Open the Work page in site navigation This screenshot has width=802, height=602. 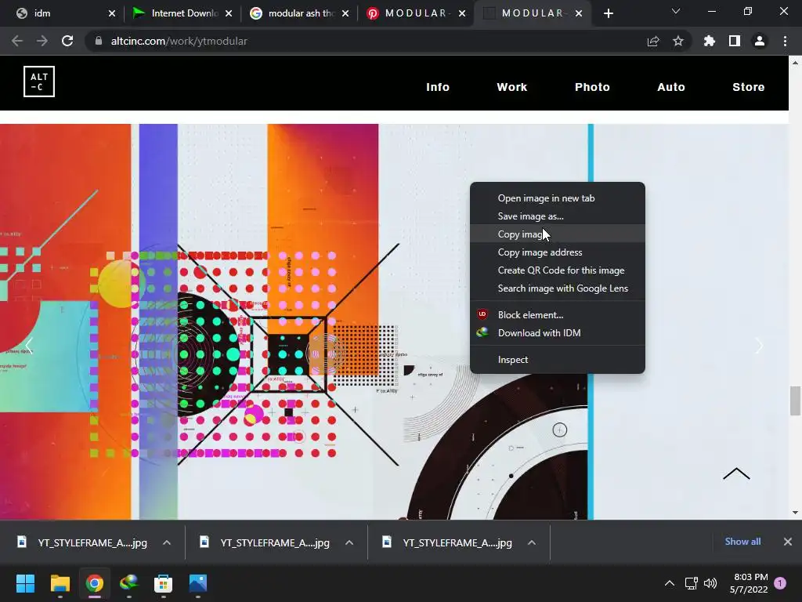click(x=512, y=87)
